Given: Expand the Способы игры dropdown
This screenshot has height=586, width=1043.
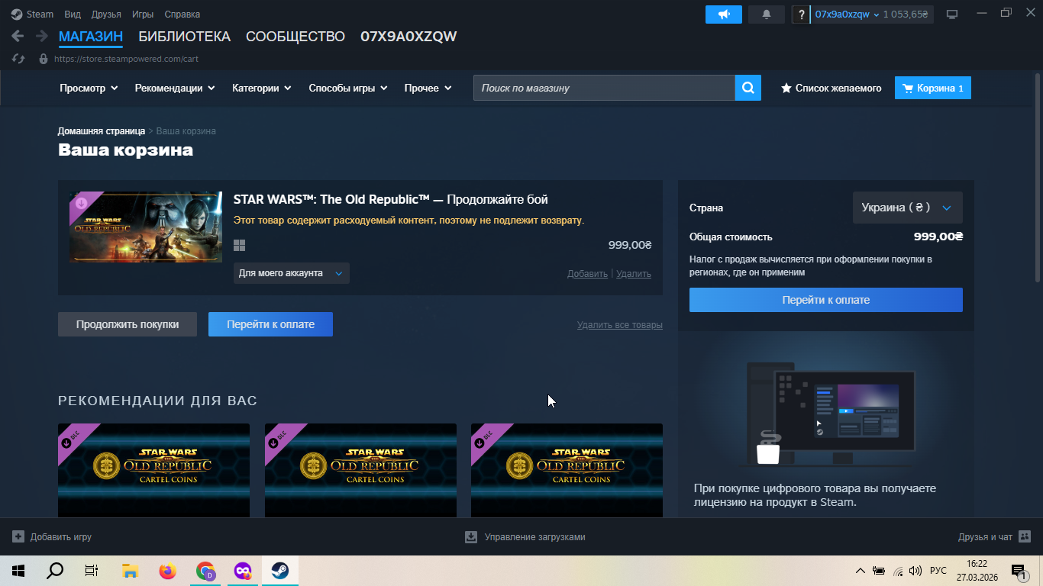Looking at the screenshot, I should click(x=348, y=88).
